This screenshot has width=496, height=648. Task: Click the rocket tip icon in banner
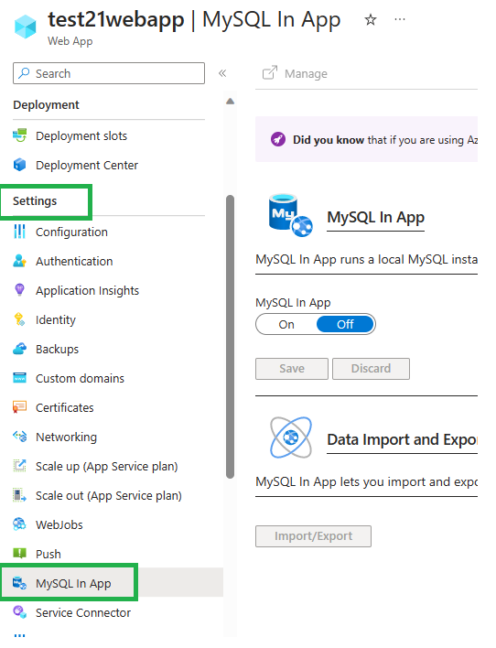click(278, 139)
